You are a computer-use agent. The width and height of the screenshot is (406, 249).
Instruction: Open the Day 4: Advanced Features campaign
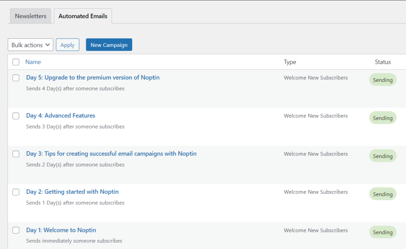60,115
